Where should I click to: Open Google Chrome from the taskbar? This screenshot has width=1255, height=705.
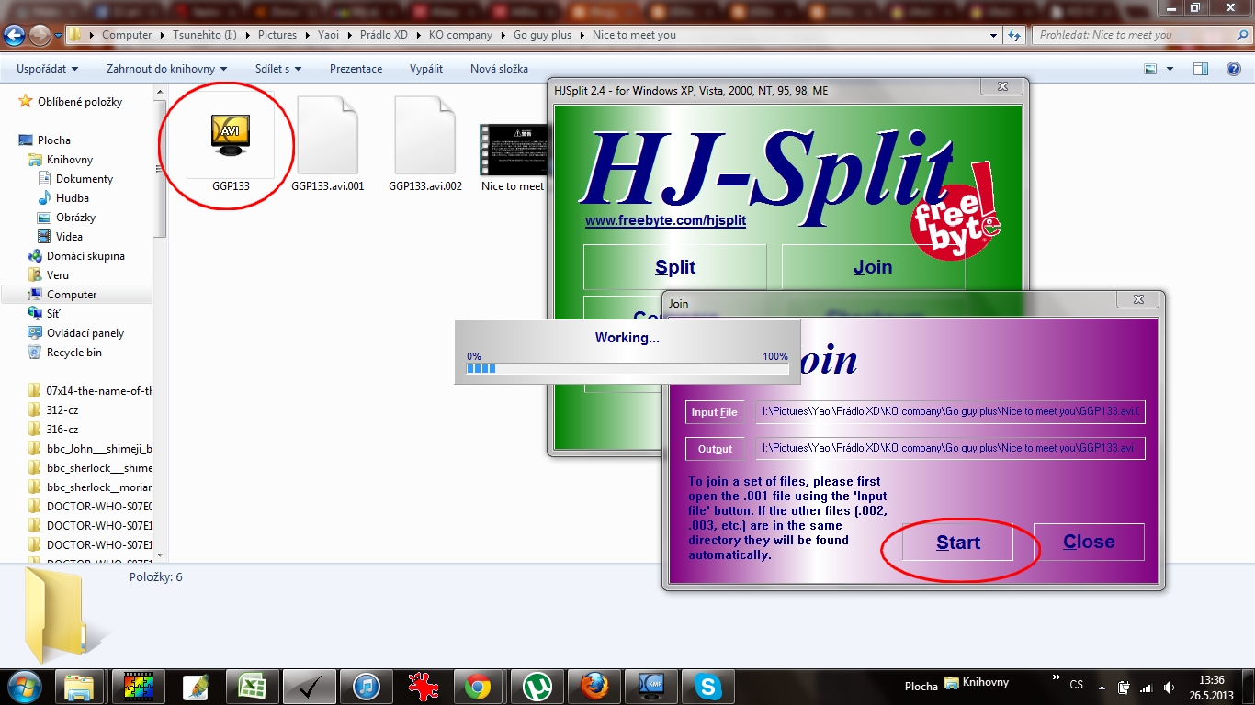click(480, 686)
